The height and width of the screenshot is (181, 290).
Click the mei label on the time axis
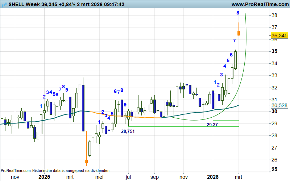[x=99, y=177]
